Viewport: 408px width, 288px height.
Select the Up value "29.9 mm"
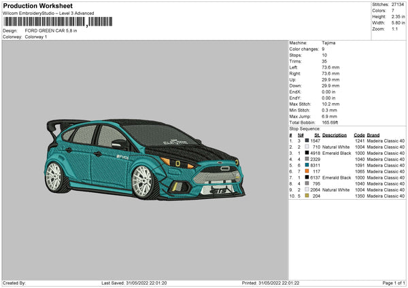[330, 79]
